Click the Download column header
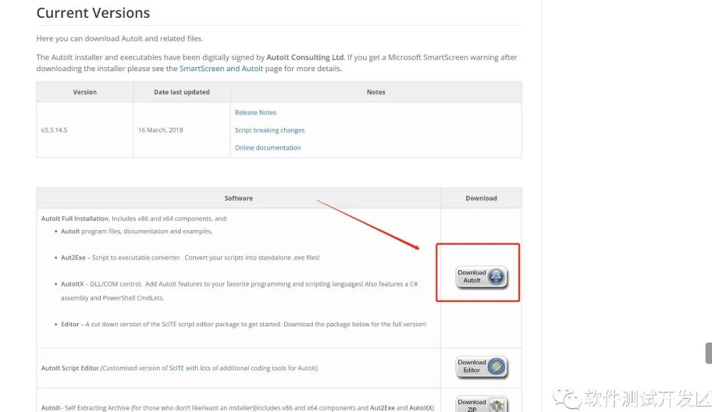The image size is (712, 412). point(481,198)
